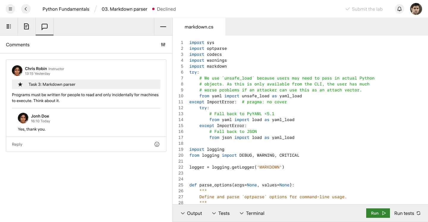
Task: Open the task list panel icon
Action: (9, 27)
